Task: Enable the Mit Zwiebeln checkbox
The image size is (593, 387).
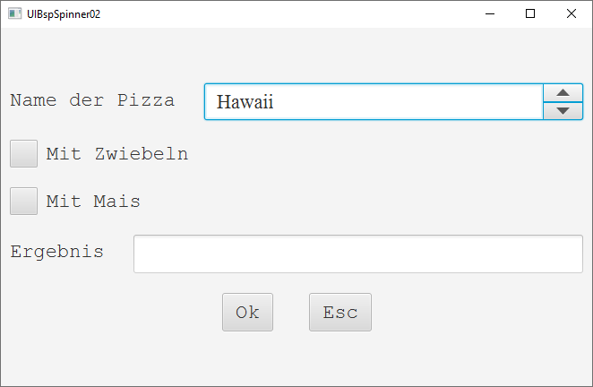Action: pyautogui.click(x=24, y=153)
